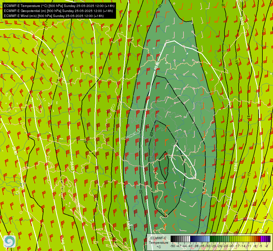Click the -5 colorbar tick label
The image size is (273, 251).
(x=261, y=246)
